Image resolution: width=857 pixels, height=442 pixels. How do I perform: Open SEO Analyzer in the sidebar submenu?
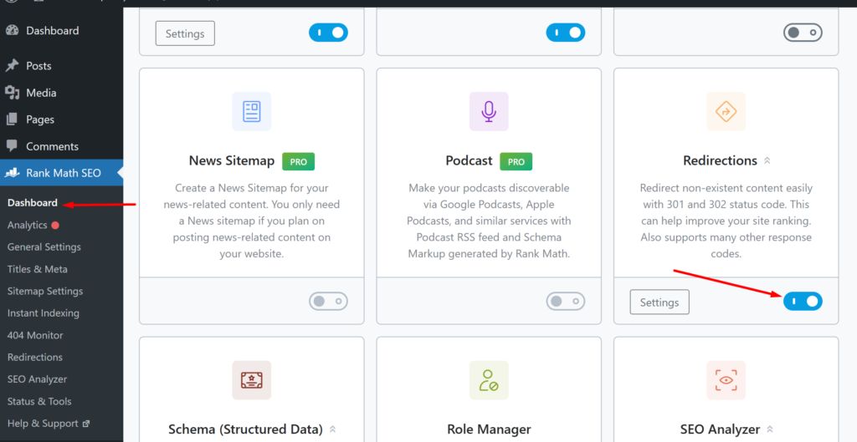37,379
